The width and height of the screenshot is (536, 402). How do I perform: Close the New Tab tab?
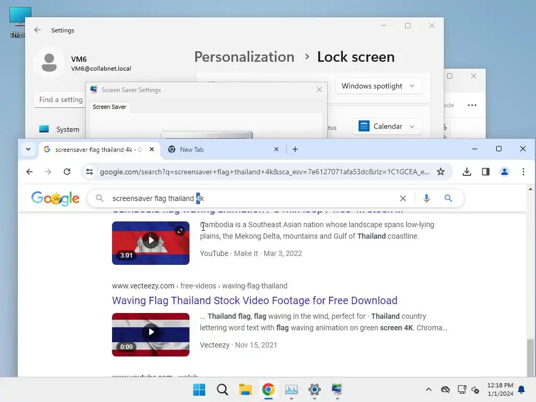click(276, 149)
